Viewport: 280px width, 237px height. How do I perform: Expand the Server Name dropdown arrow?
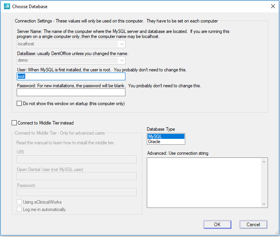[x=122, y=44]
